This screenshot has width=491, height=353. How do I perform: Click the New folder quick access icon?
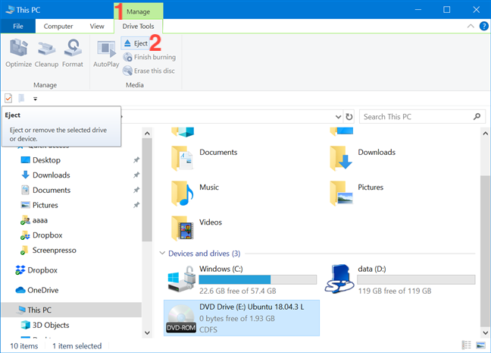21,99
